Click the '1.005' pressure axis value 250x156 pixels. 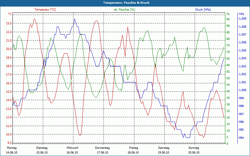[242, 51]
